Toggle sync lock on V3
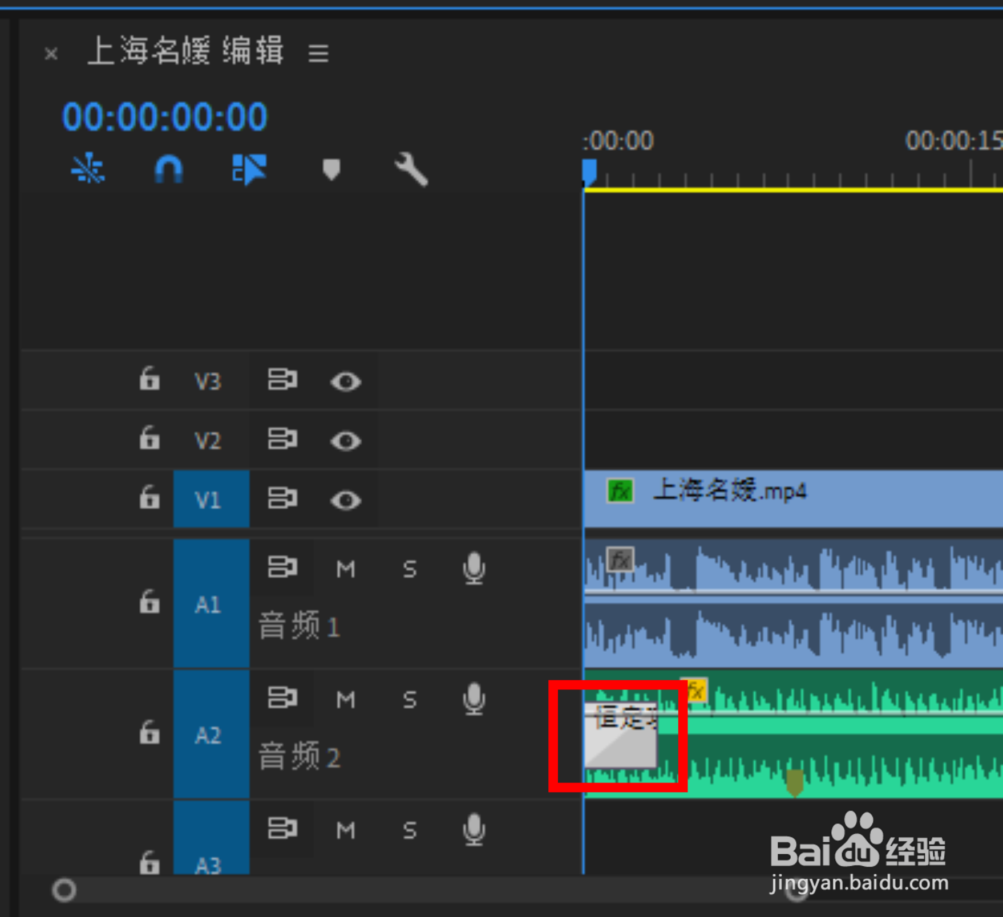 pos(282,379)
